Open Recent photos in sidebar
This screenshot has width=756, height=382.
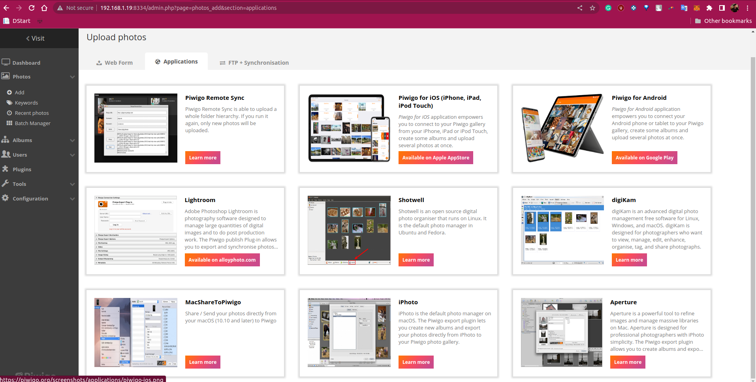pos(32,113)
